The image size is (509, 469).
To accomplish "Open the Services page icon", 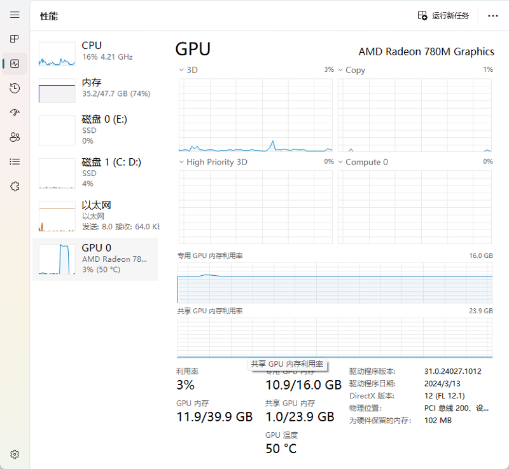I will (15, 186).
